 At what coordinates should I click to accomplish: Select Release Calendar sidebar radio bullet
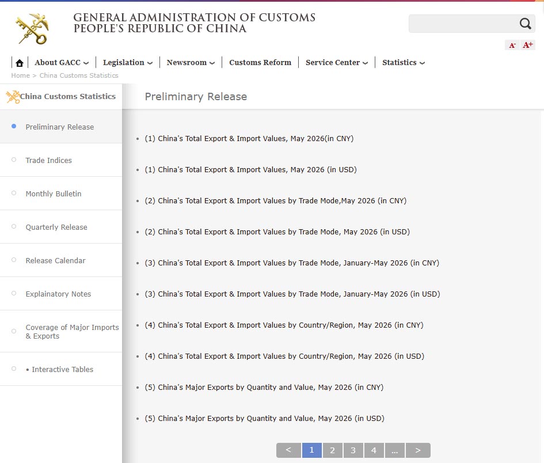(14, 260)
